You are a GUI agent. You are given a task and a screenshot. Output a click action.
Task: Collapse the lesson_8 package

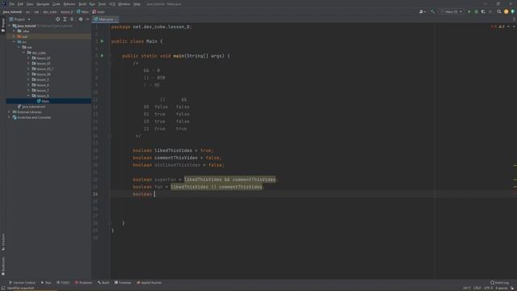pyautogui.click(x=28, y=95)
